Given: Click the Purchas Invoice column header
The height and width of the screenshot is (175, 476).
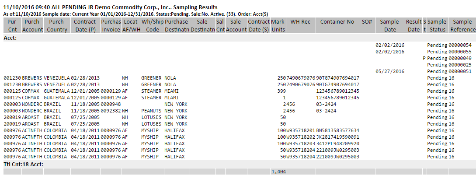Looking at the screenshot, I should (x=111, y=26).
